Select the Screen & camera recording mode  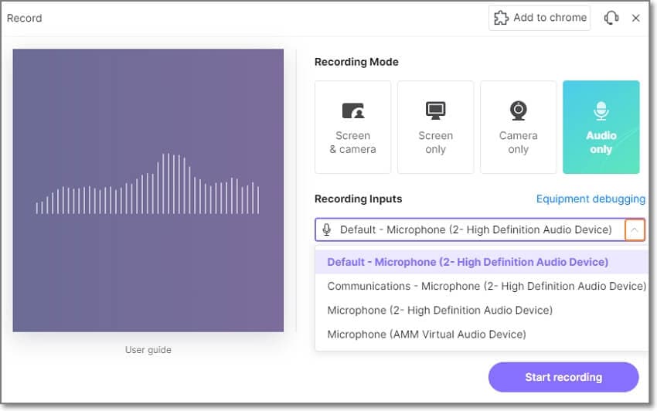click(x=352, y=127)
